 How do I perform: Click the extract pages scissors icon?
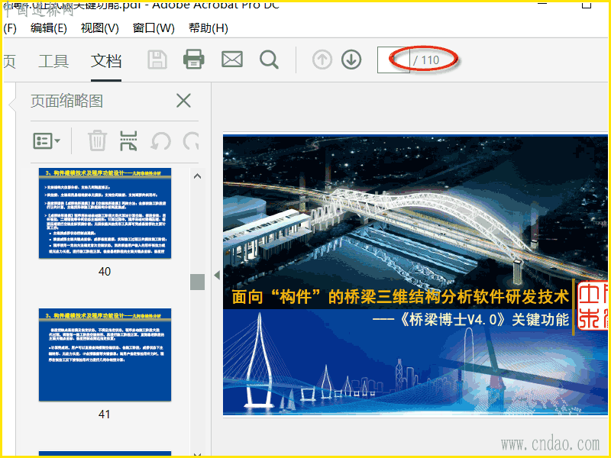click(128, 140)
